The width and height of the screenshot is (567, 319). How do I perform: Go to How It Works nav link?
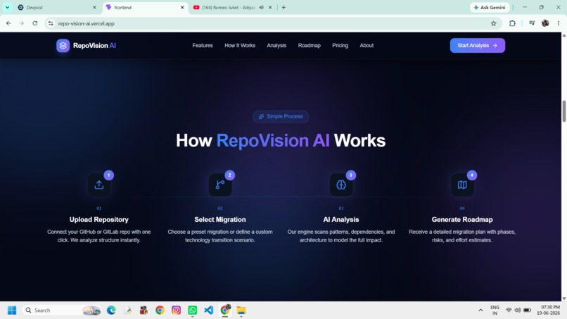240,46
